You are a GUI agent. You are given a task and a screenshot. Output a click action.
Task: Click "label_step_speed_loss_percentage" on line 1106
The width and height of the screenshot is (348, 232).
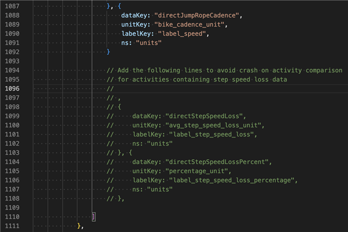click(x=233, y=181)
